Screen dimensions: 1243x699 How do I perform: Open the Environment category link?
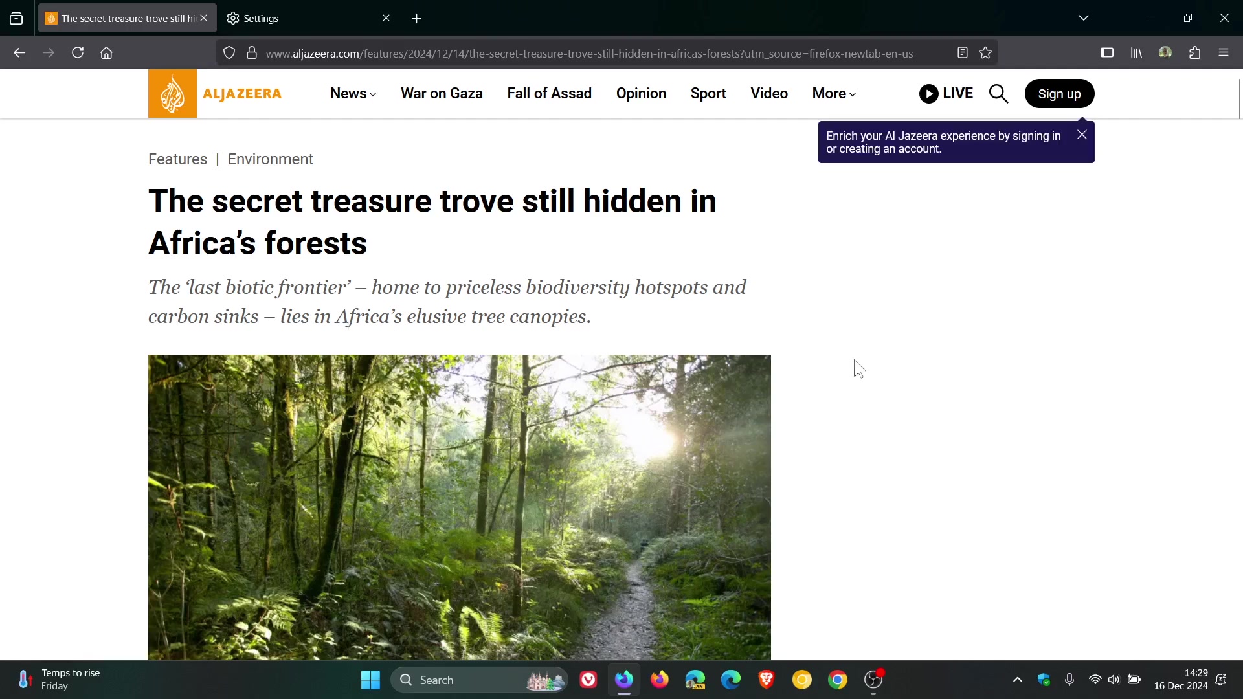click(270, 159)
